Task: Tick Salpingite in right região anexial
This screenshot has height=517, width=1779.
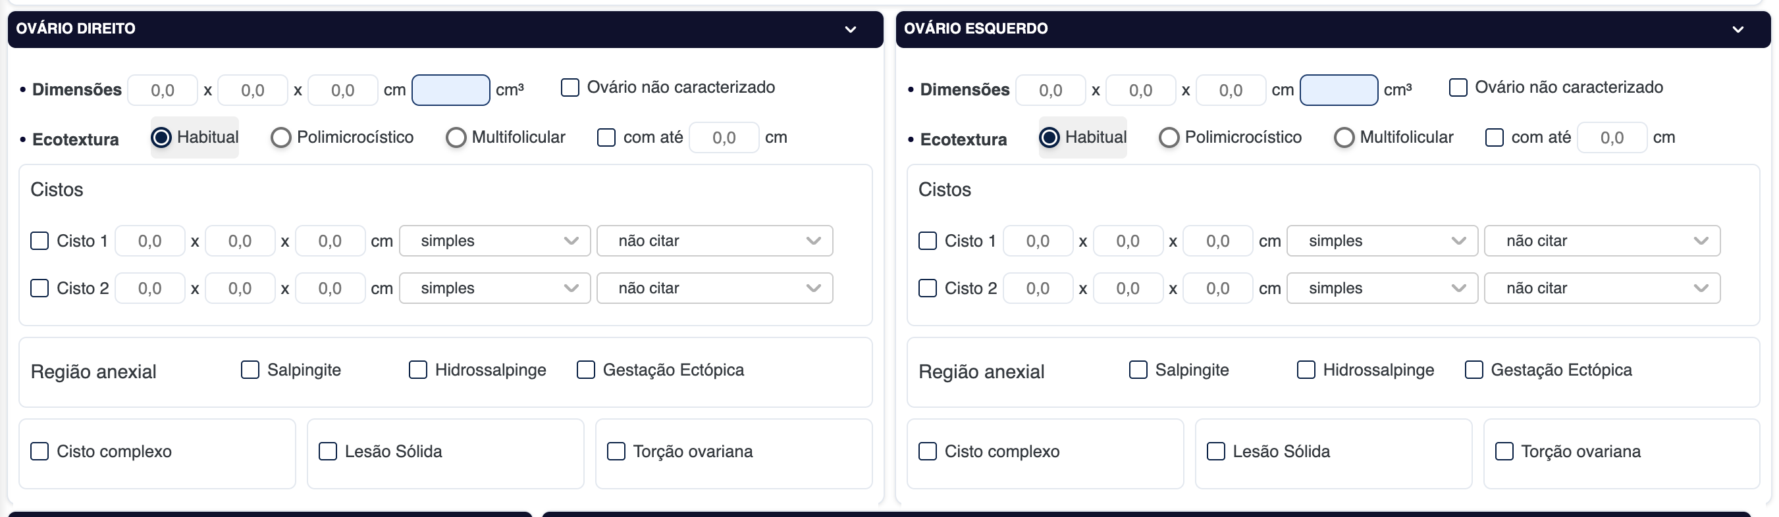Action: click(250, 370)
